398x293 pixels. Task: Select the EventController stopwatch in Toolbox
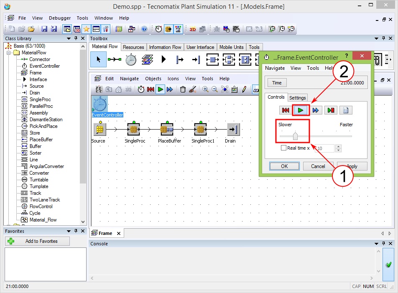point(131,60)
